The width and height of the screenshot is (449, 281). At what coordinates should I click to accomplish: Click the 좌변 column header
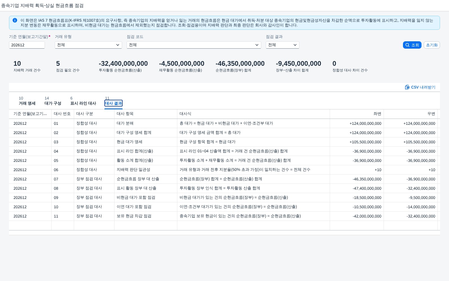357,114
